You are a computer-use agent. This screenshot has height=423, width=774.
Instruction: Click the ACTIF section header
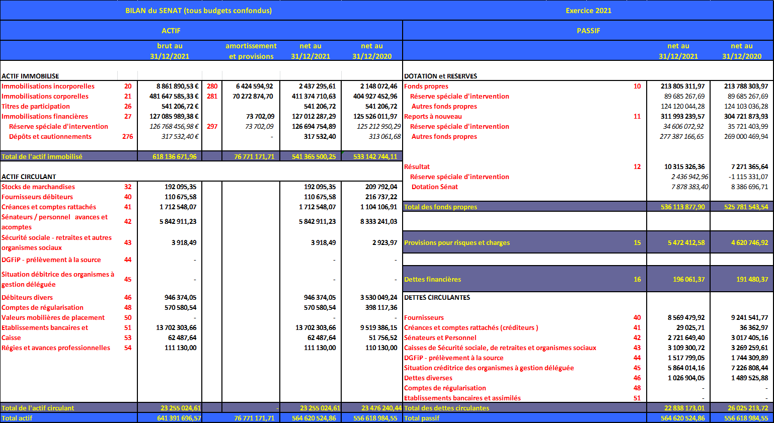[x=171, y=31]
